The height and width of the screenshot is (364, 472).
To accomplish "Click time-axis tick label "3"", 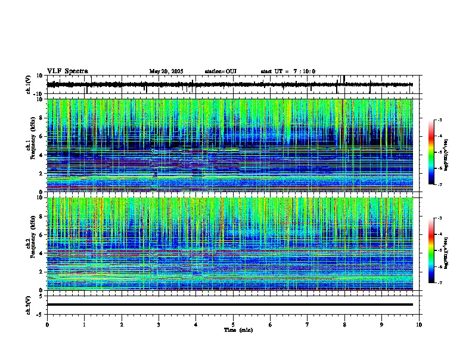I will point(159,325).
